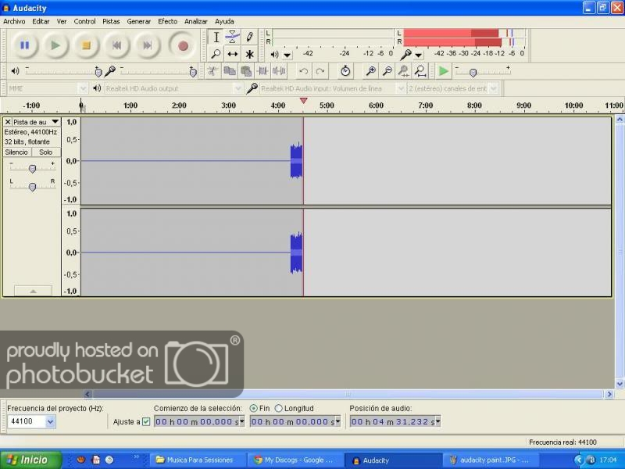Click the red recording position marker
This screenshot has height=469, width=625.
pos(303,101)
